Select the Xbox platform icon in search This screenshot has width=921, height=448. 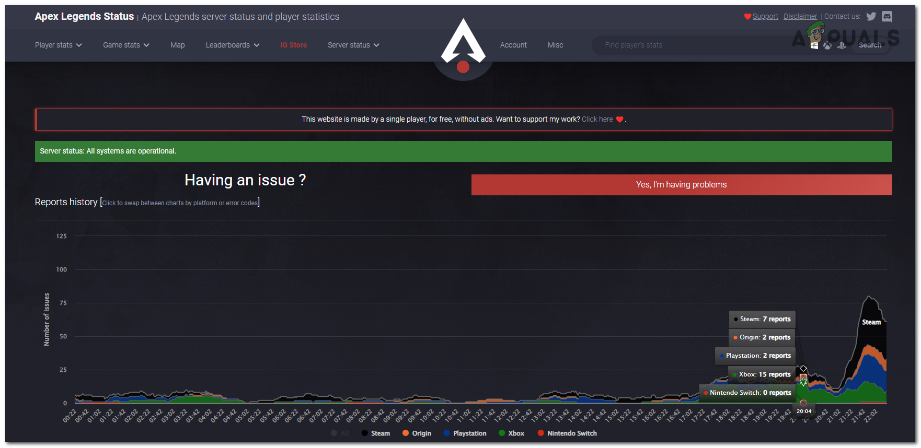(827, 45)
